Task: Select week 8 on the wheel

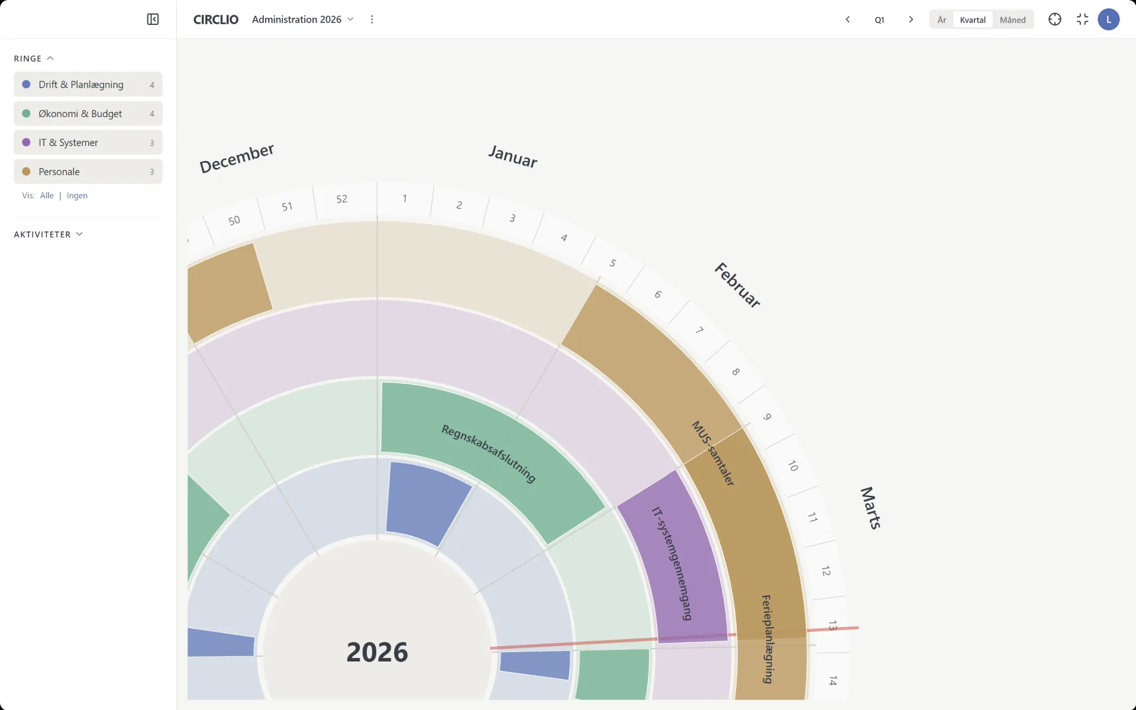Action: (736, 372)
